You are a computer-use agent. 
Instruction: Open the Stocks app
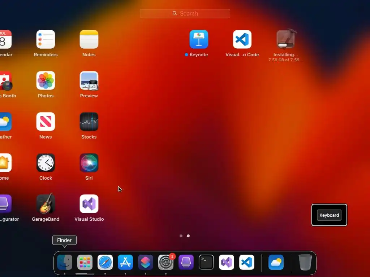[89, 122]
